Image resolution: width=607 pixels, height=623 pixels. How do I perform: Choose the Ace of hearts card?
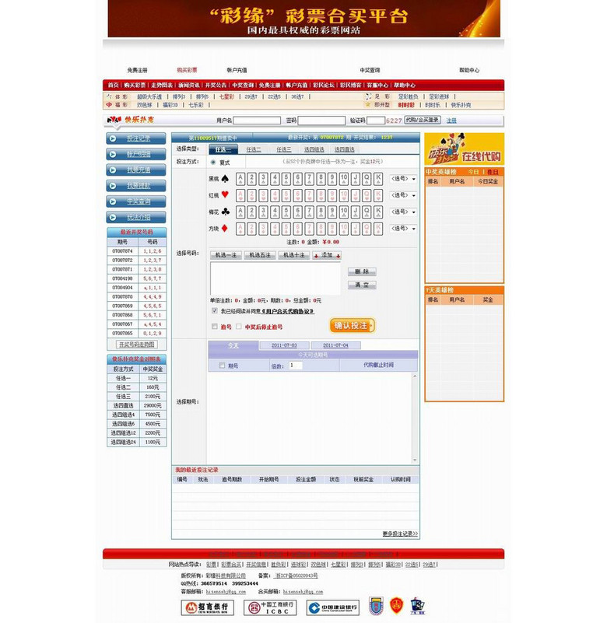(240, 195)
